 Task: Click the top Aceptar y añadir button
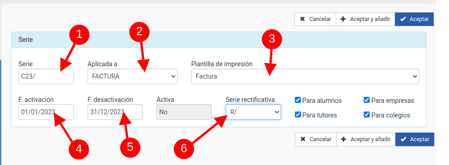coord(366,19)
